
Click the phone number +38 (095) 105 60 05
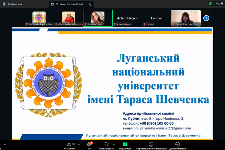[x=156, y=123]
